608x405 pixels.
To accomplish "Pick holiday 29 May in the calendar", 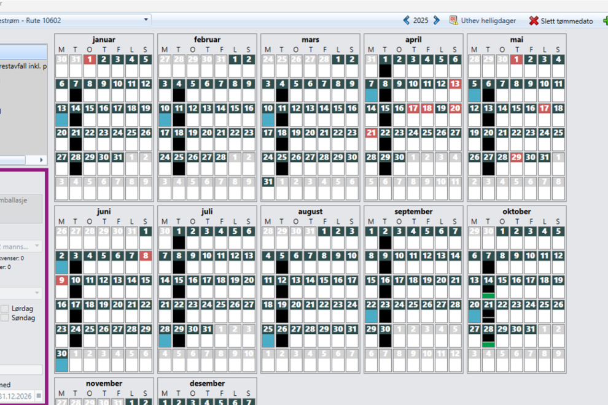I will (516, 163).
